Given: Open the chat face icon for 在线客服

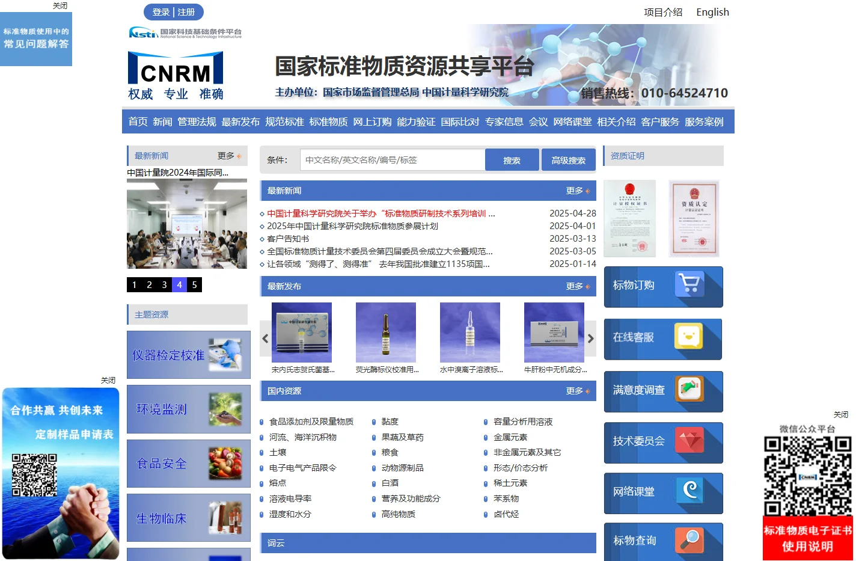Looking at the screenshot, I should [x=689, y=336].
